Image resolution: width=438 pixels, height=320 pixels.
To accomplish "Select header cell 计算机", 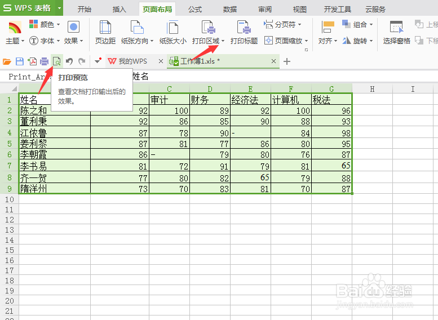I will pyautogui.click(x=291, y=100).
